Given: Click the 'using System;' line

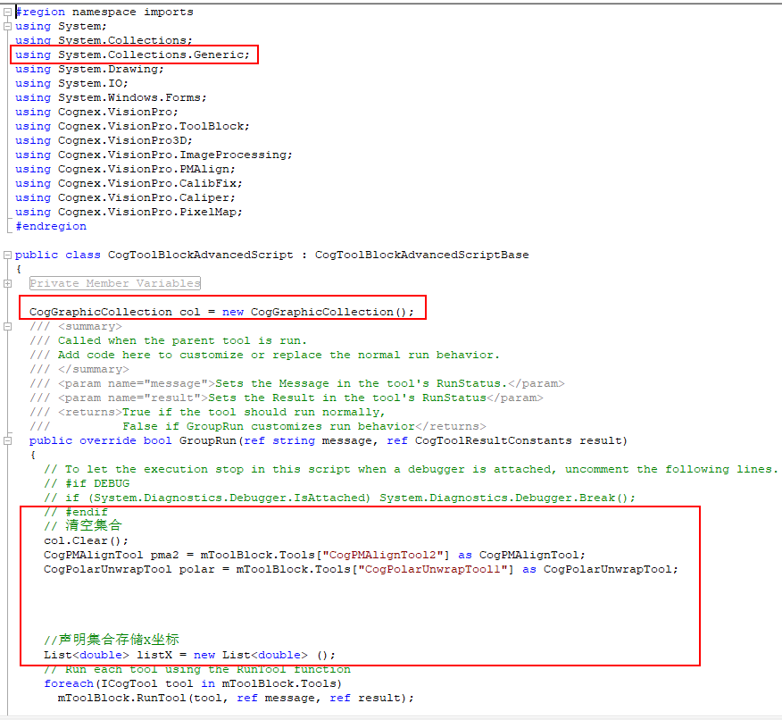Looking at the screenshot, I should point(61,27).
